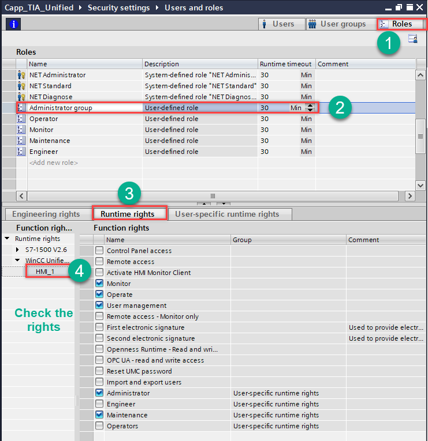This screenshot has width=428, height=441.
Task: Click the NET Diagnose role icon
Action: pos(21,97)
